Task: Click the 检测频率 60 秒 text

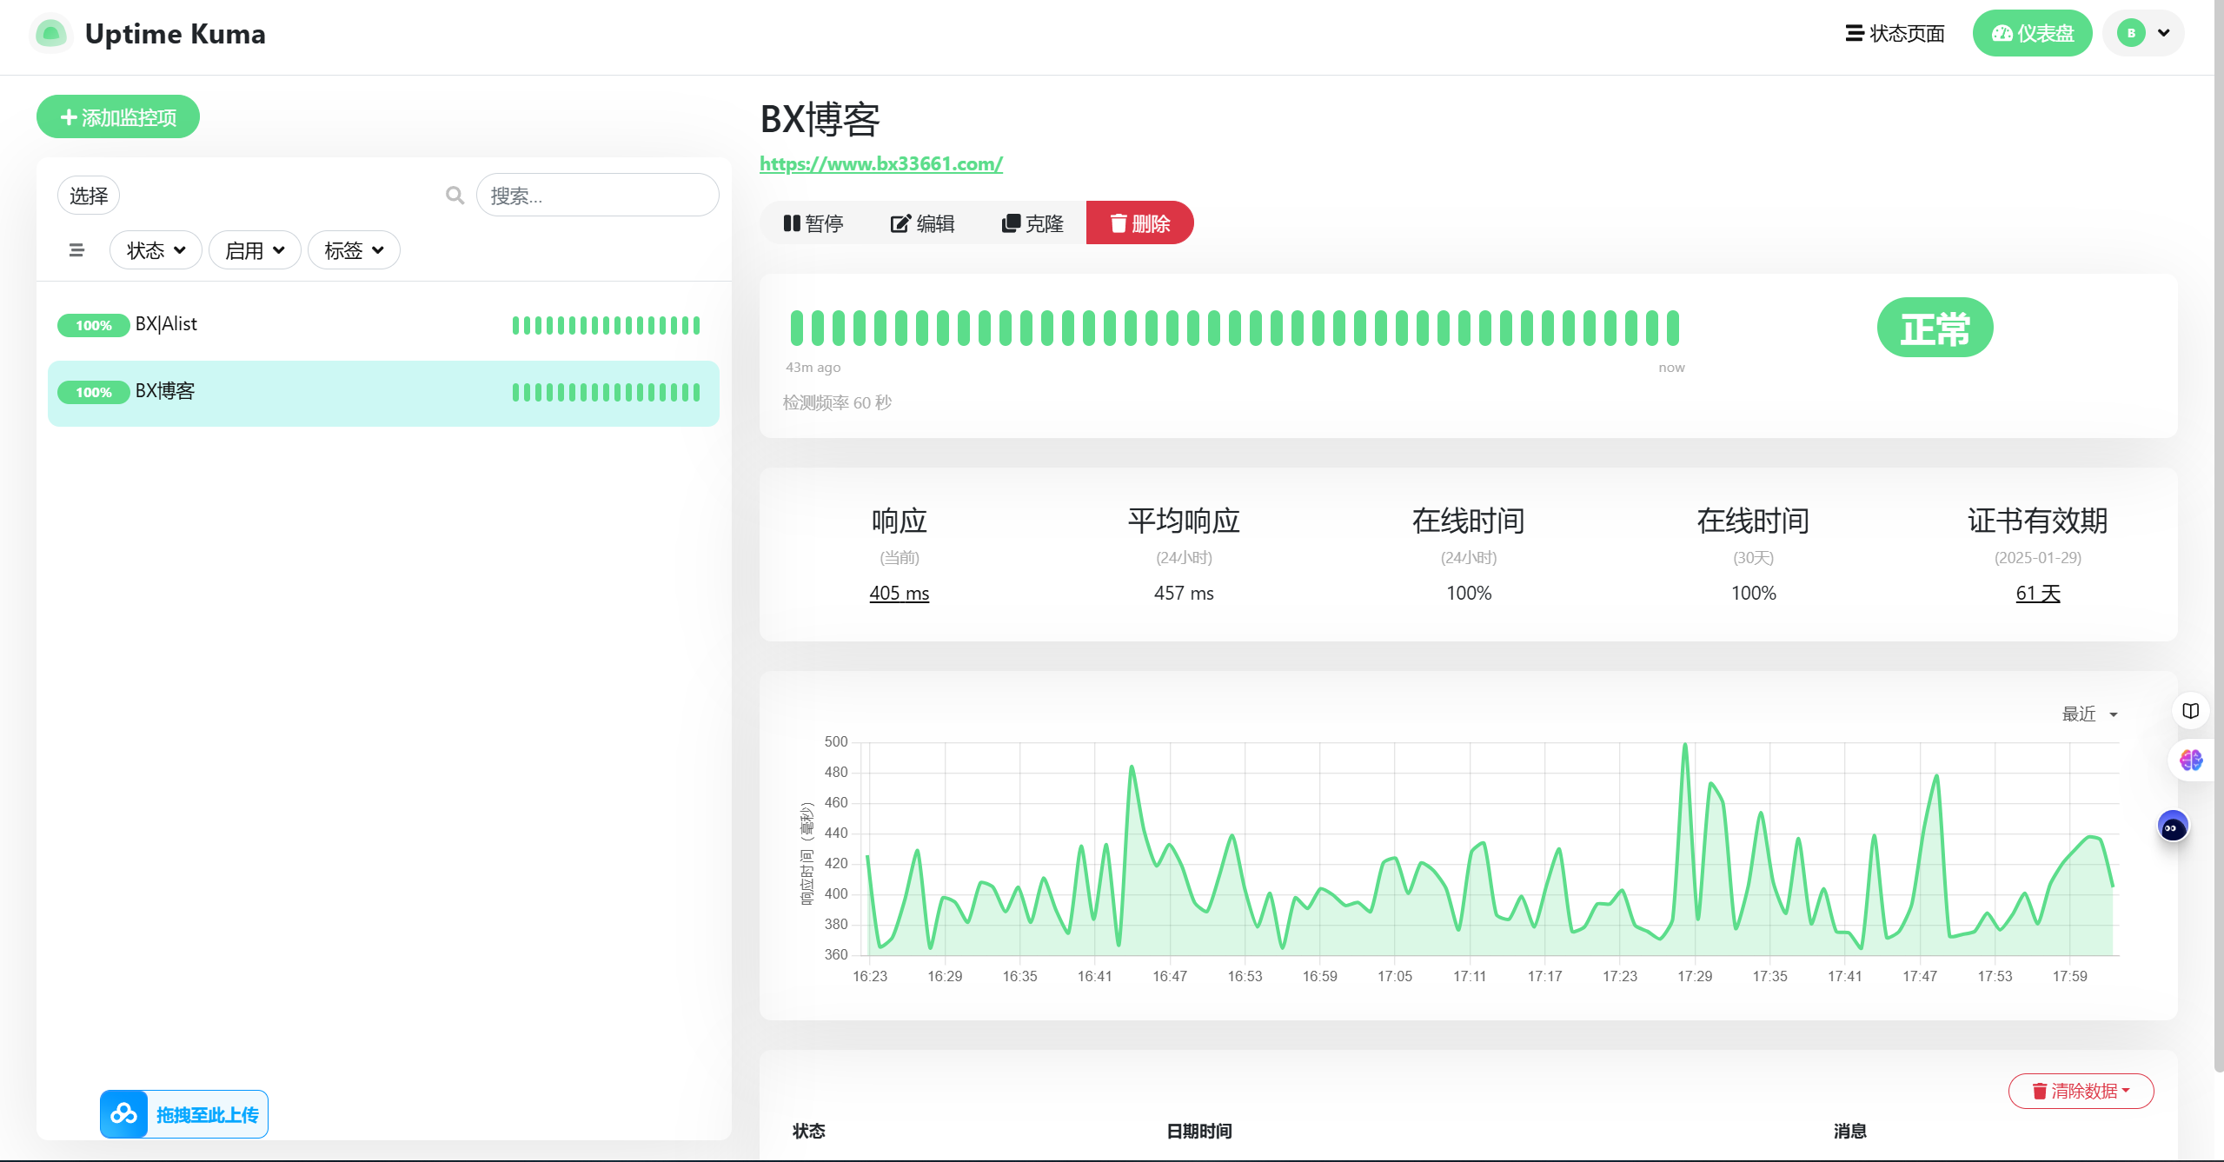Action: (x=837, y=403)
